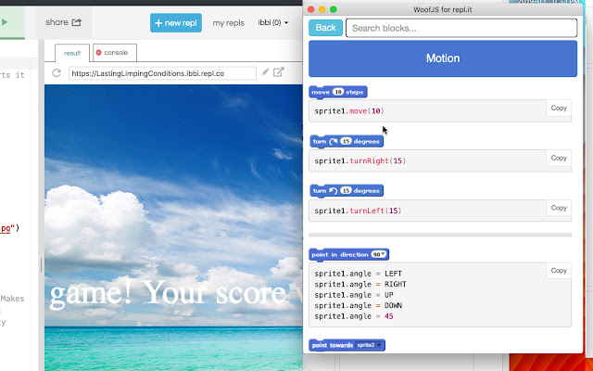
Task: Click the sprite1.move(10) code text
Action: 349,111
